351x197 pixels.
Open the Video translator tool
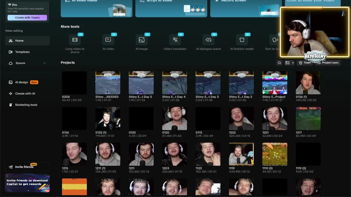(x=175, y=42)
